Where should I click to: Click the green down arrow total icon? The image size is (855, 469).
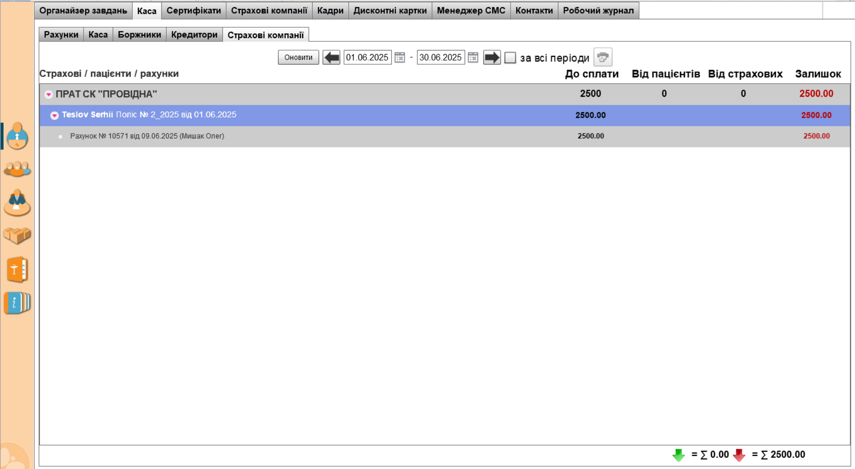click(679, 455)
